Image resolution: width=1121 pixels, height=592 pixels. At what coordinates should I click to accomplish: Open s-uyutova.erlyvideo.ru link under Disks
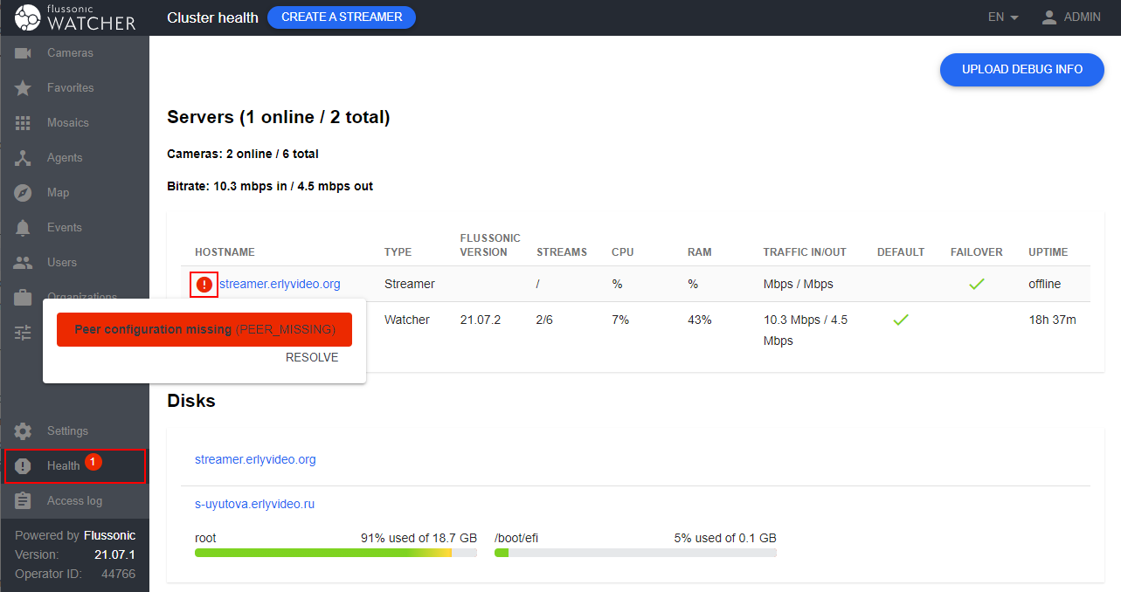coord(254,505)
